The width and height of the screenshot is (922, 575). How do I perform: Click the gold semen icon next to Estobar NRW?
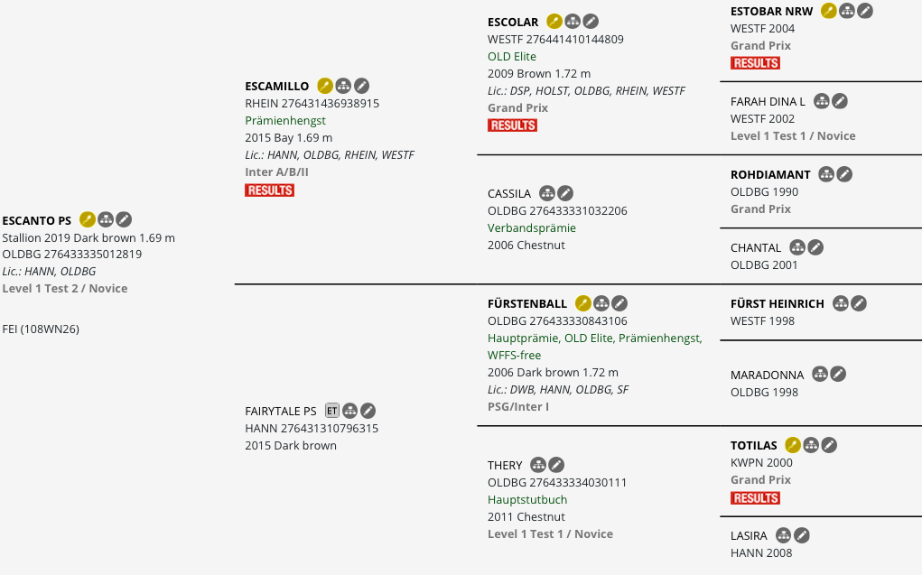[x=828, y=11]
